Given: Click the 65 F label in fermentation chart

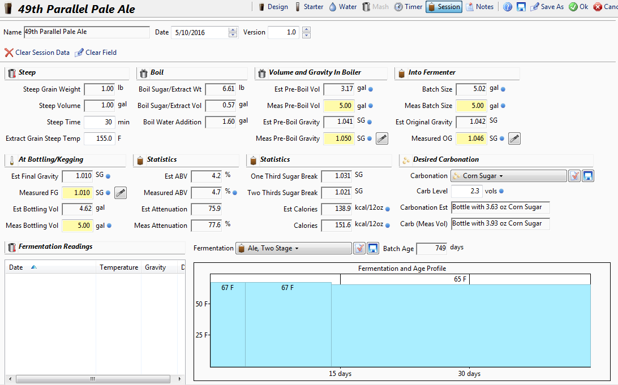Looking at the screenshot, I should 460,279.
